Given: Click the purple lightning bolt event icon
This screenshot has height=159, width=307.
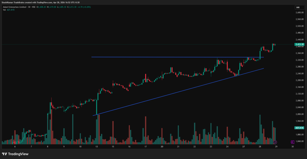Looking at the screenshot, I should coord(275,142).
